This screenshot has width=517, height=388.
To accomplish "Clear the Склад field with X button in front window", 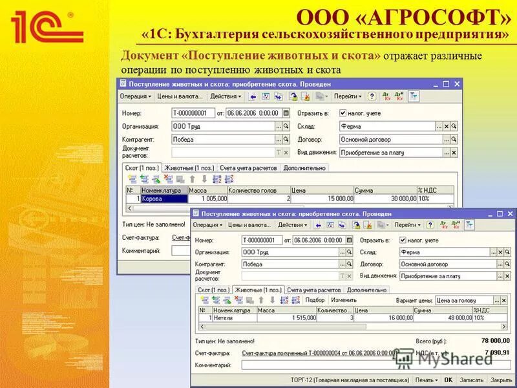I will click(500, 252).
